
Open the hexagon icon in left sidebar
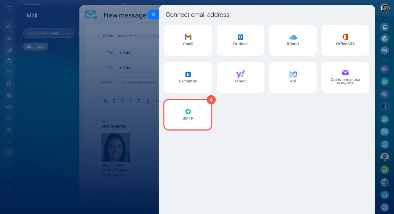tap(9, 61)
